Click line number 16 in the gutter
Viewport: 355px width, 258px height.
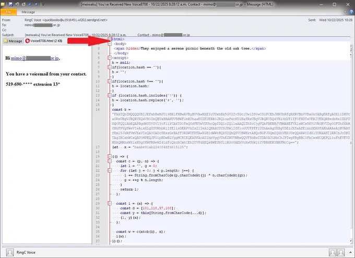click(98, 109)
